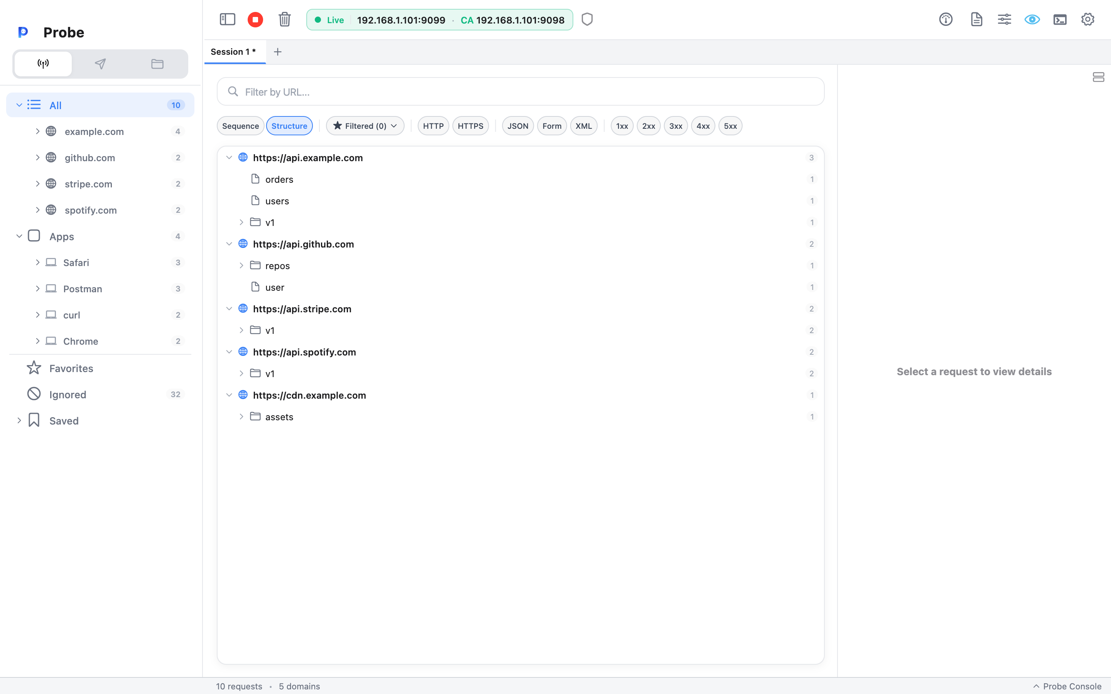1111x694 pixels.
Task: Select Session 1 tab
Action: [x=235, y=52]
